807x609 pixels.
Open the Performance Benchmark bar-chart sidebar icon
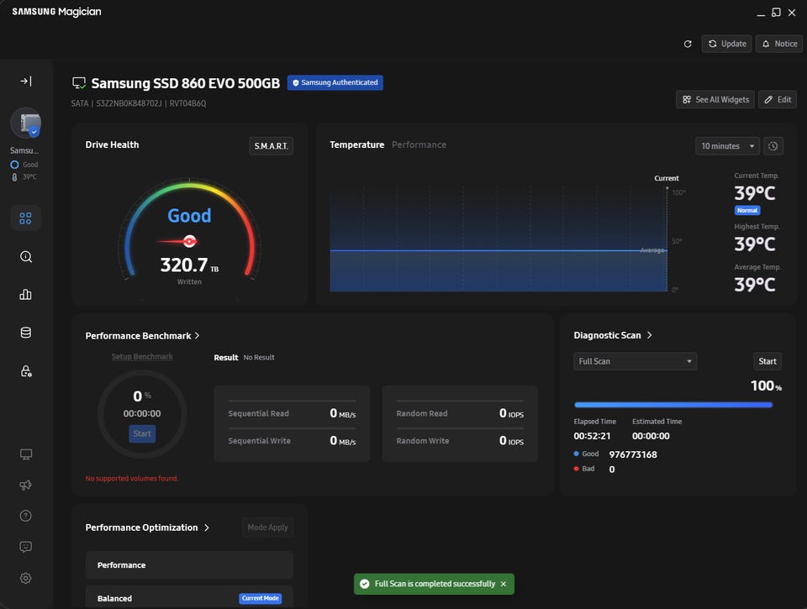coord(26,295)
